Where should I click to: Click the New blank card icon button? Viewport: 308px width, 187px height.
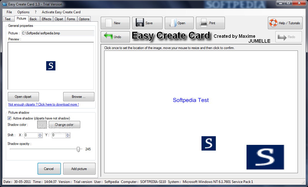pyautogui.click(x=115, y=23)
